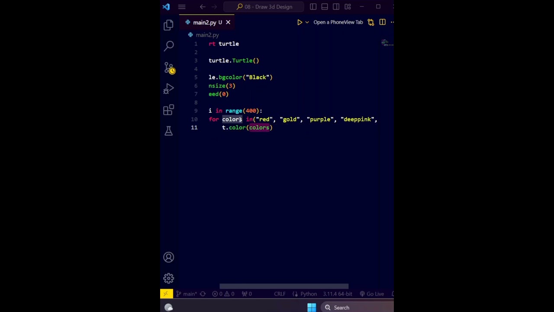554x312 pixels.
Task: Click the 'for' keyword on line 10
Action: [x=214, y=119]
